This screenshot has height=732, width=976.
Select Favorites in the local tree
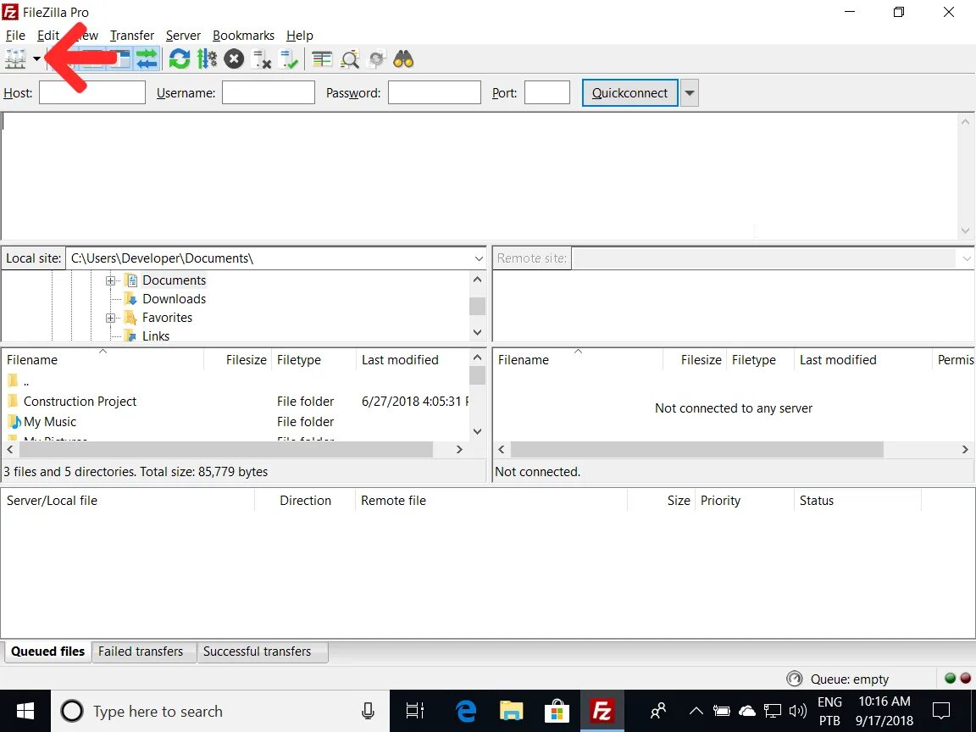(167, 318)
